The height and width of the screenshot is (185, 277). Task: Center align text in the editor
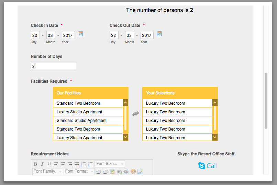[63, 164]
